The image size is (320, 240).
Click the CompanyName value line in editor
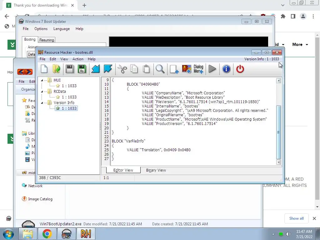click(x=183, y=93)
